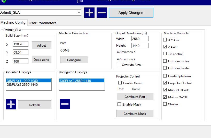Select the Machine Config tab
The width and height of the screenshot is (211, 138).
click(x=13, y=23)
